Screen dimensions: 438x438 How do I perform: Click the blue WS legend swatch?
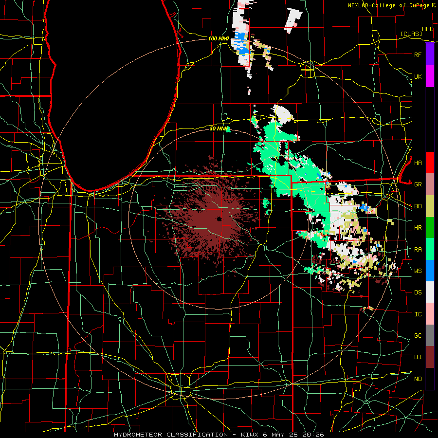pos(430,271)
